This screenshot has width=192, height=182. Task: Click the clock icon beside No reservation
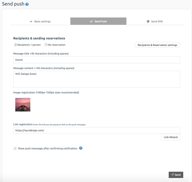46,45
